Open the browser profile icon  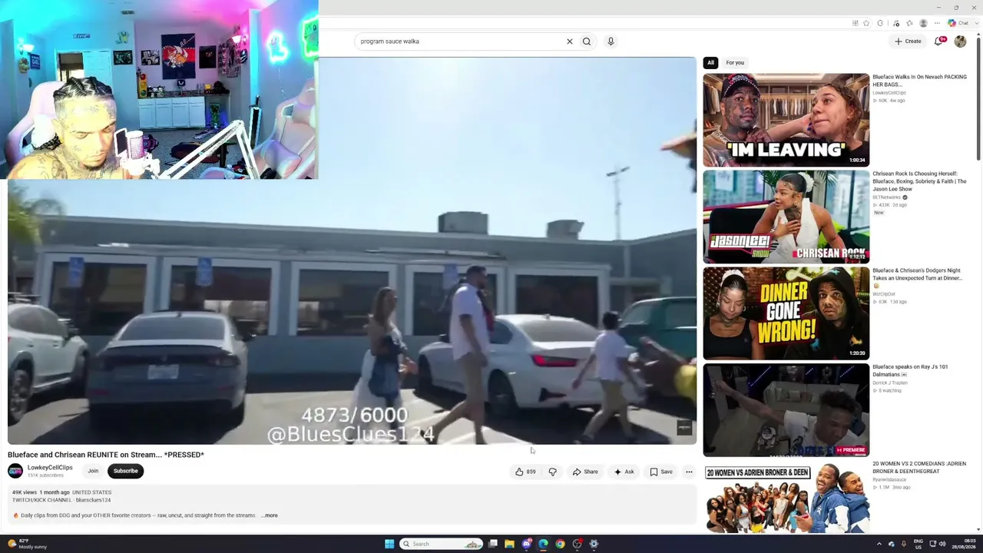click(x=923, y=23)
